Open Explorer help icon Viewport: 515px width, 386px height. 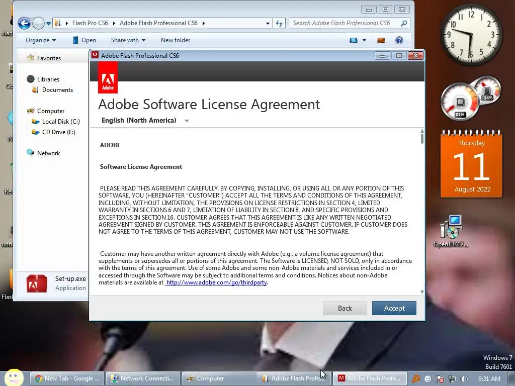[399, 40]
